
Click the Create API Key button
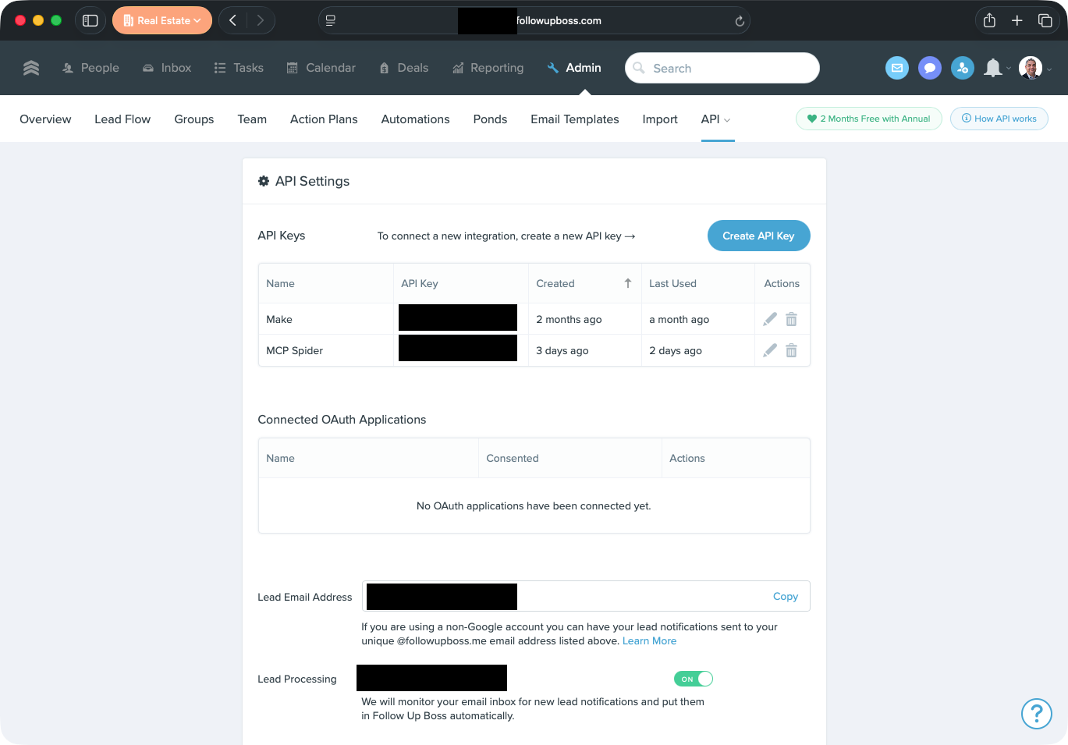tap(758, 236)
